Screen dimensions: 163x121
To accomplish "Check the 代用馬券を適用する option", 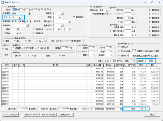I will [x=91, y=14].
